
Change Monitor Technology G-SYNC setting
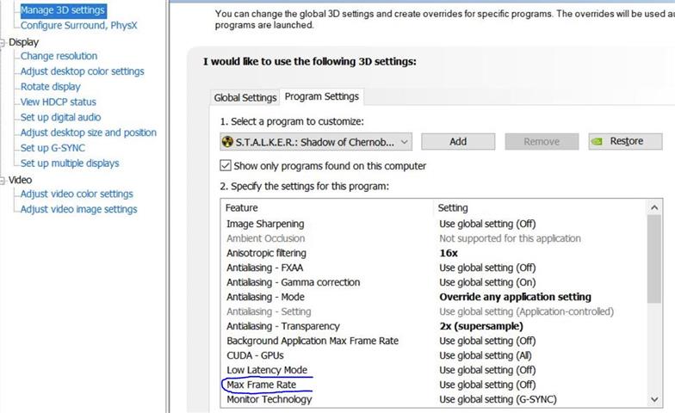498,399
